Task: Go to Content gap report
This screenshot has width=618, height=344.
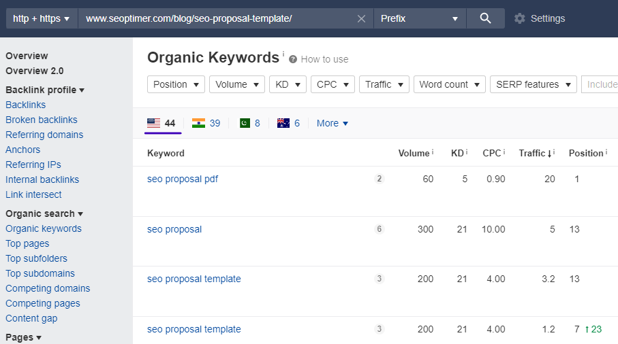Action: click(31, 318)
